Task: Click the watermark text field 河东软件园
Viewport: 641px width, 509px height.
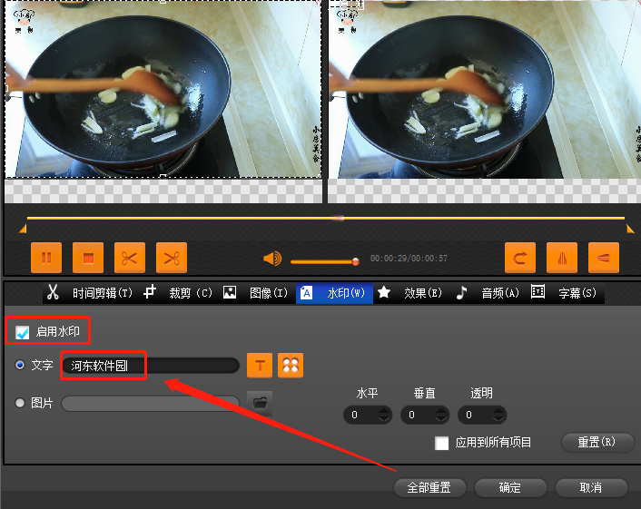Action: (151, 366)
